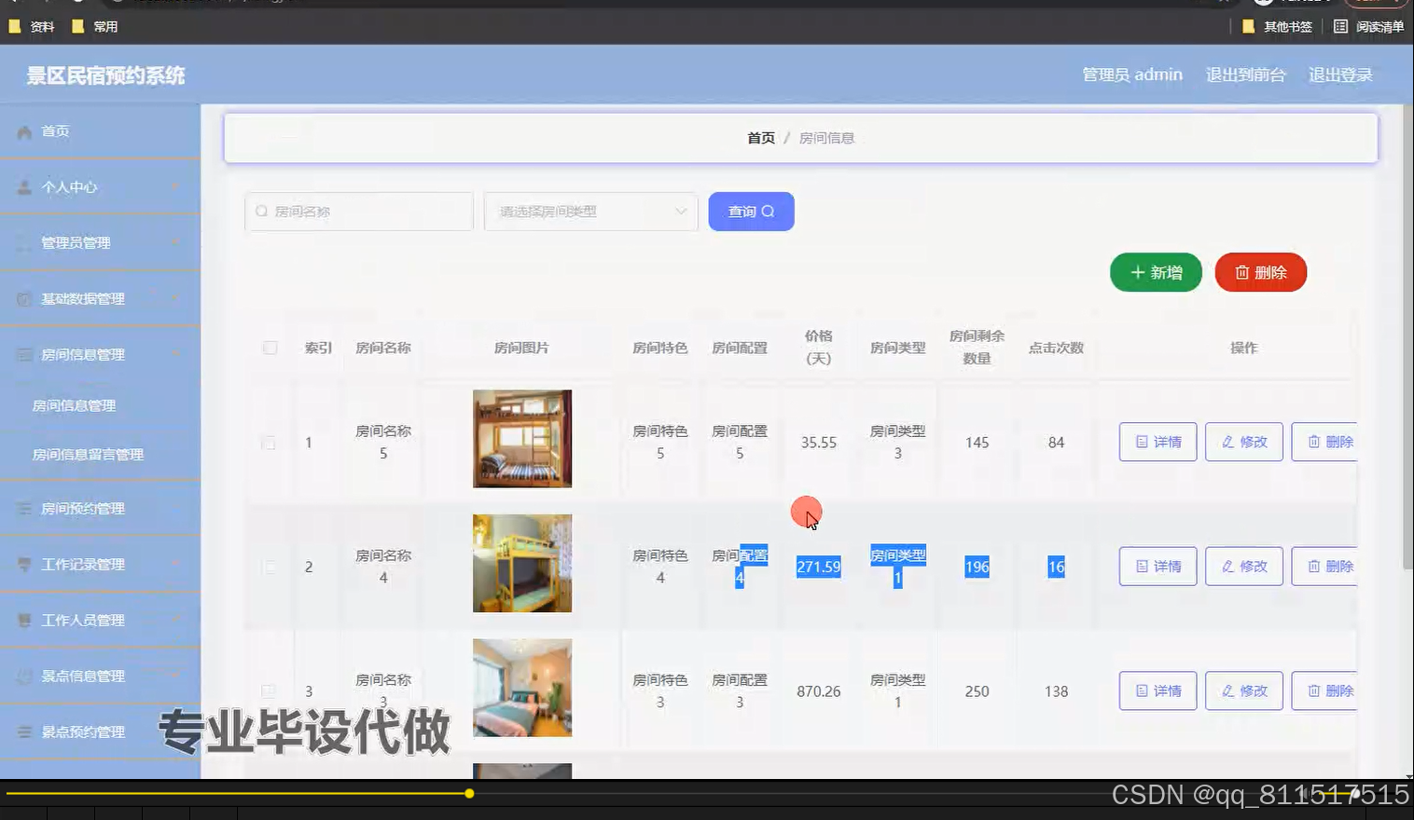Click the icon beside 工作记录管理
Screen dimensions: 1414x820
24,565
